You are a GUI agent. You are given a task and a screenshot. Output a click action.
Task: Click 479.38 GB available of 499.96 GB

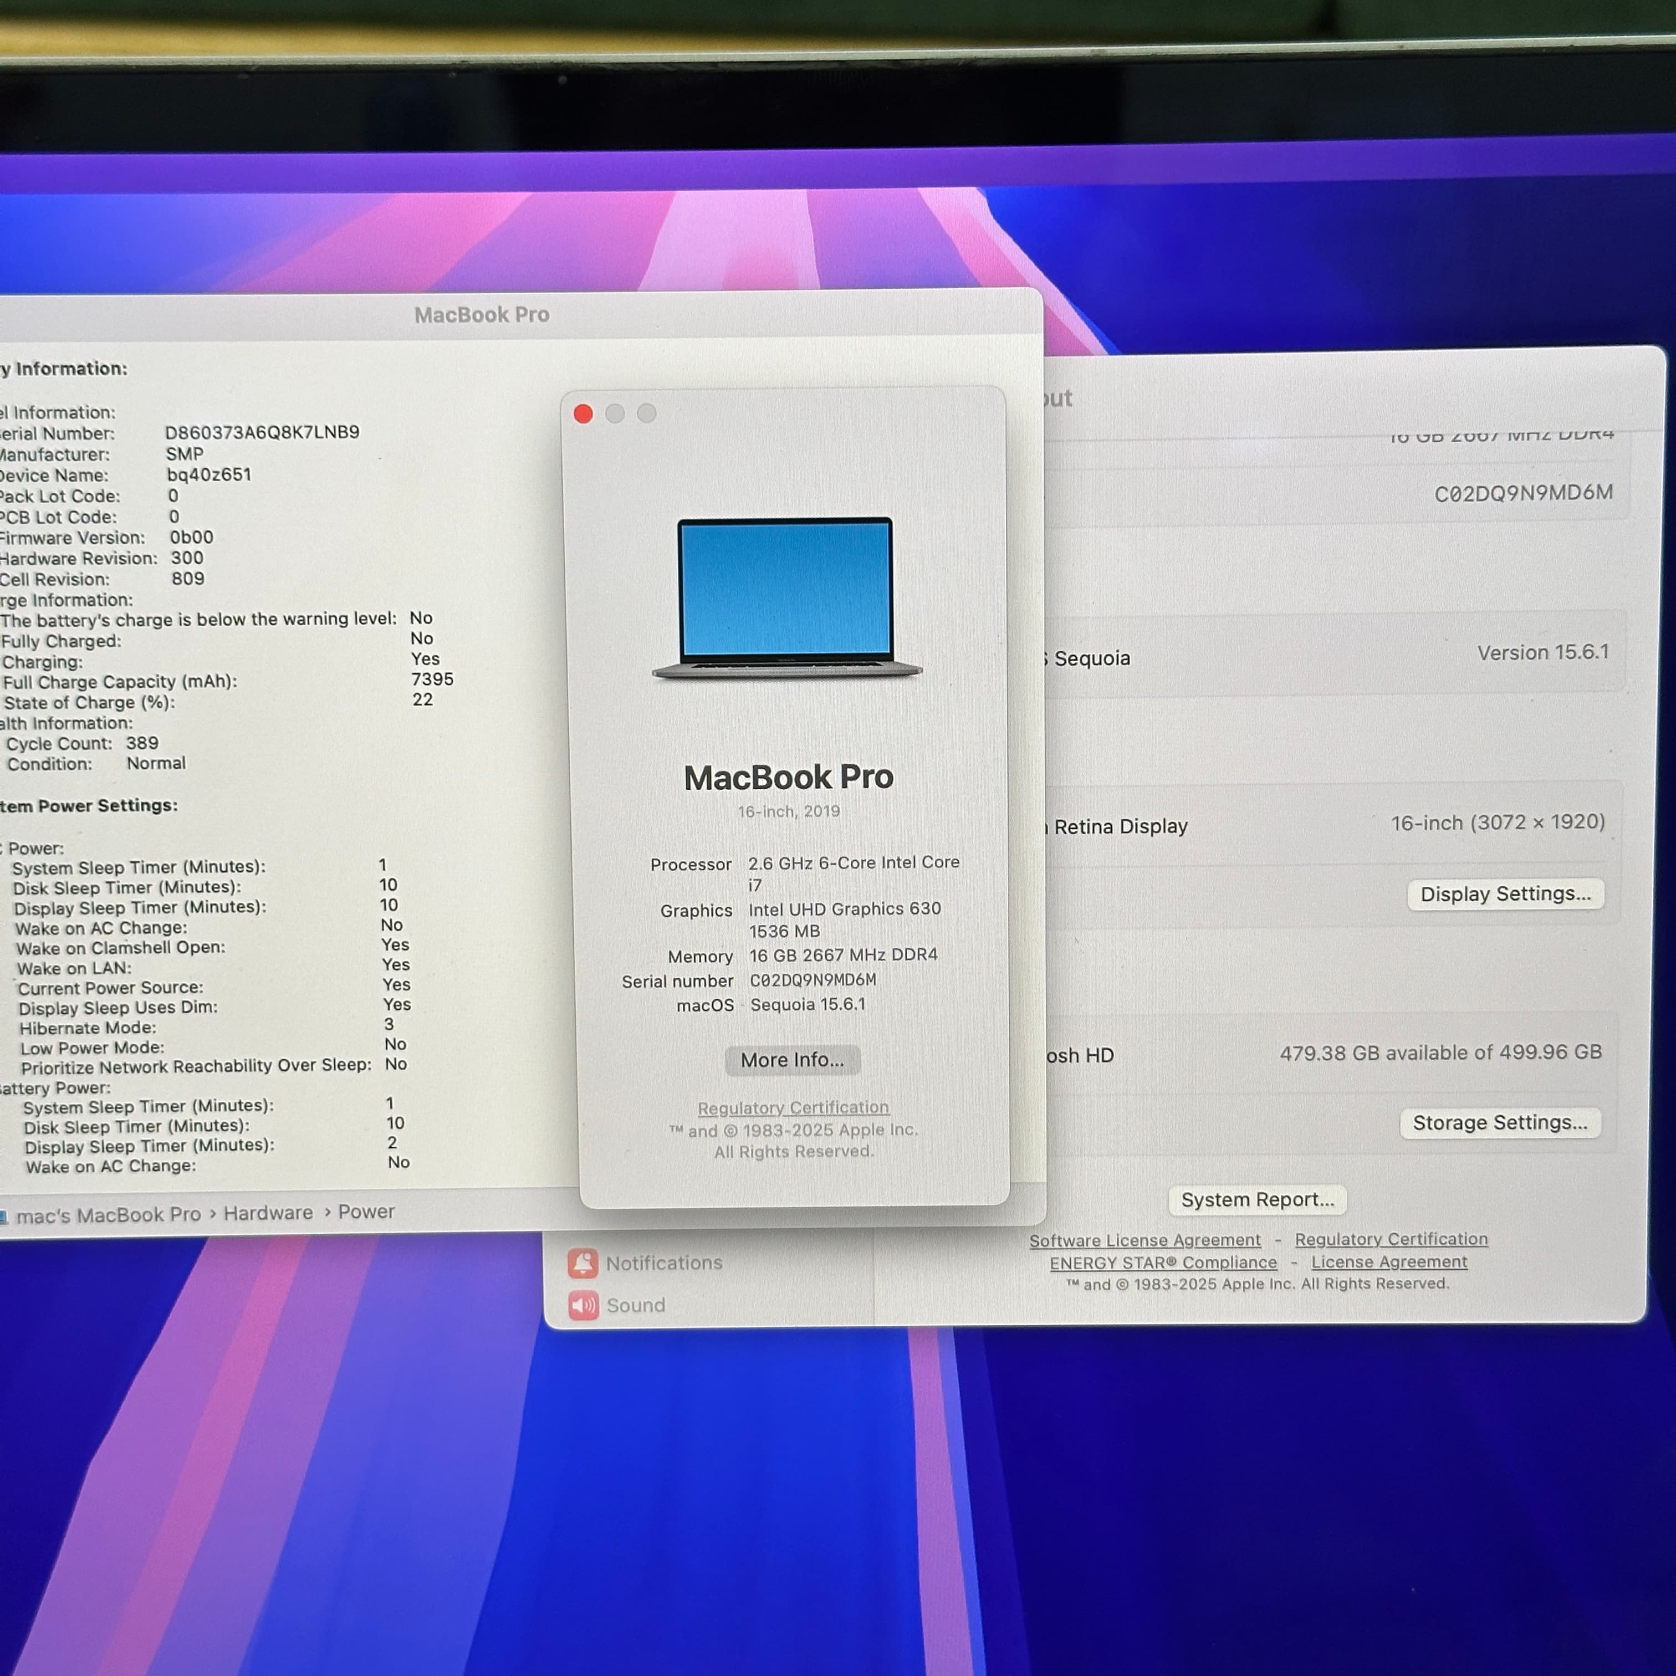pos(1441,1052)
